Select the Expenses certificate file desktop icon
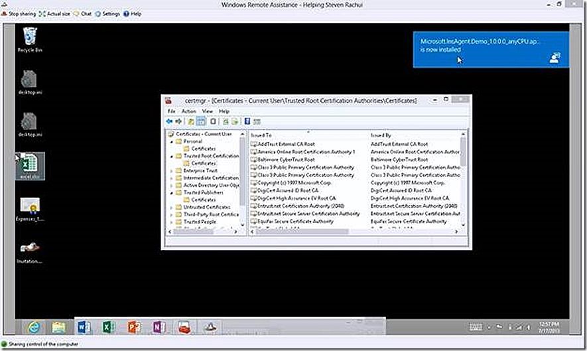Viewport: 587px width, 351px height. 30,210
